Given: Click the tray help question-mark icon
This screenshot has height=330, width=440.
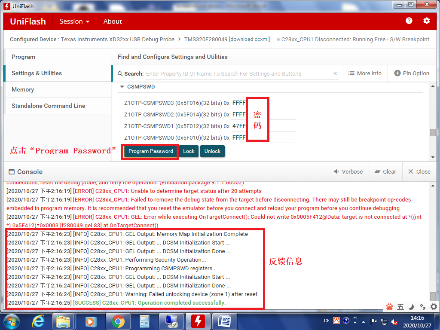Looking at the screenshot, I should pos(346,321).
